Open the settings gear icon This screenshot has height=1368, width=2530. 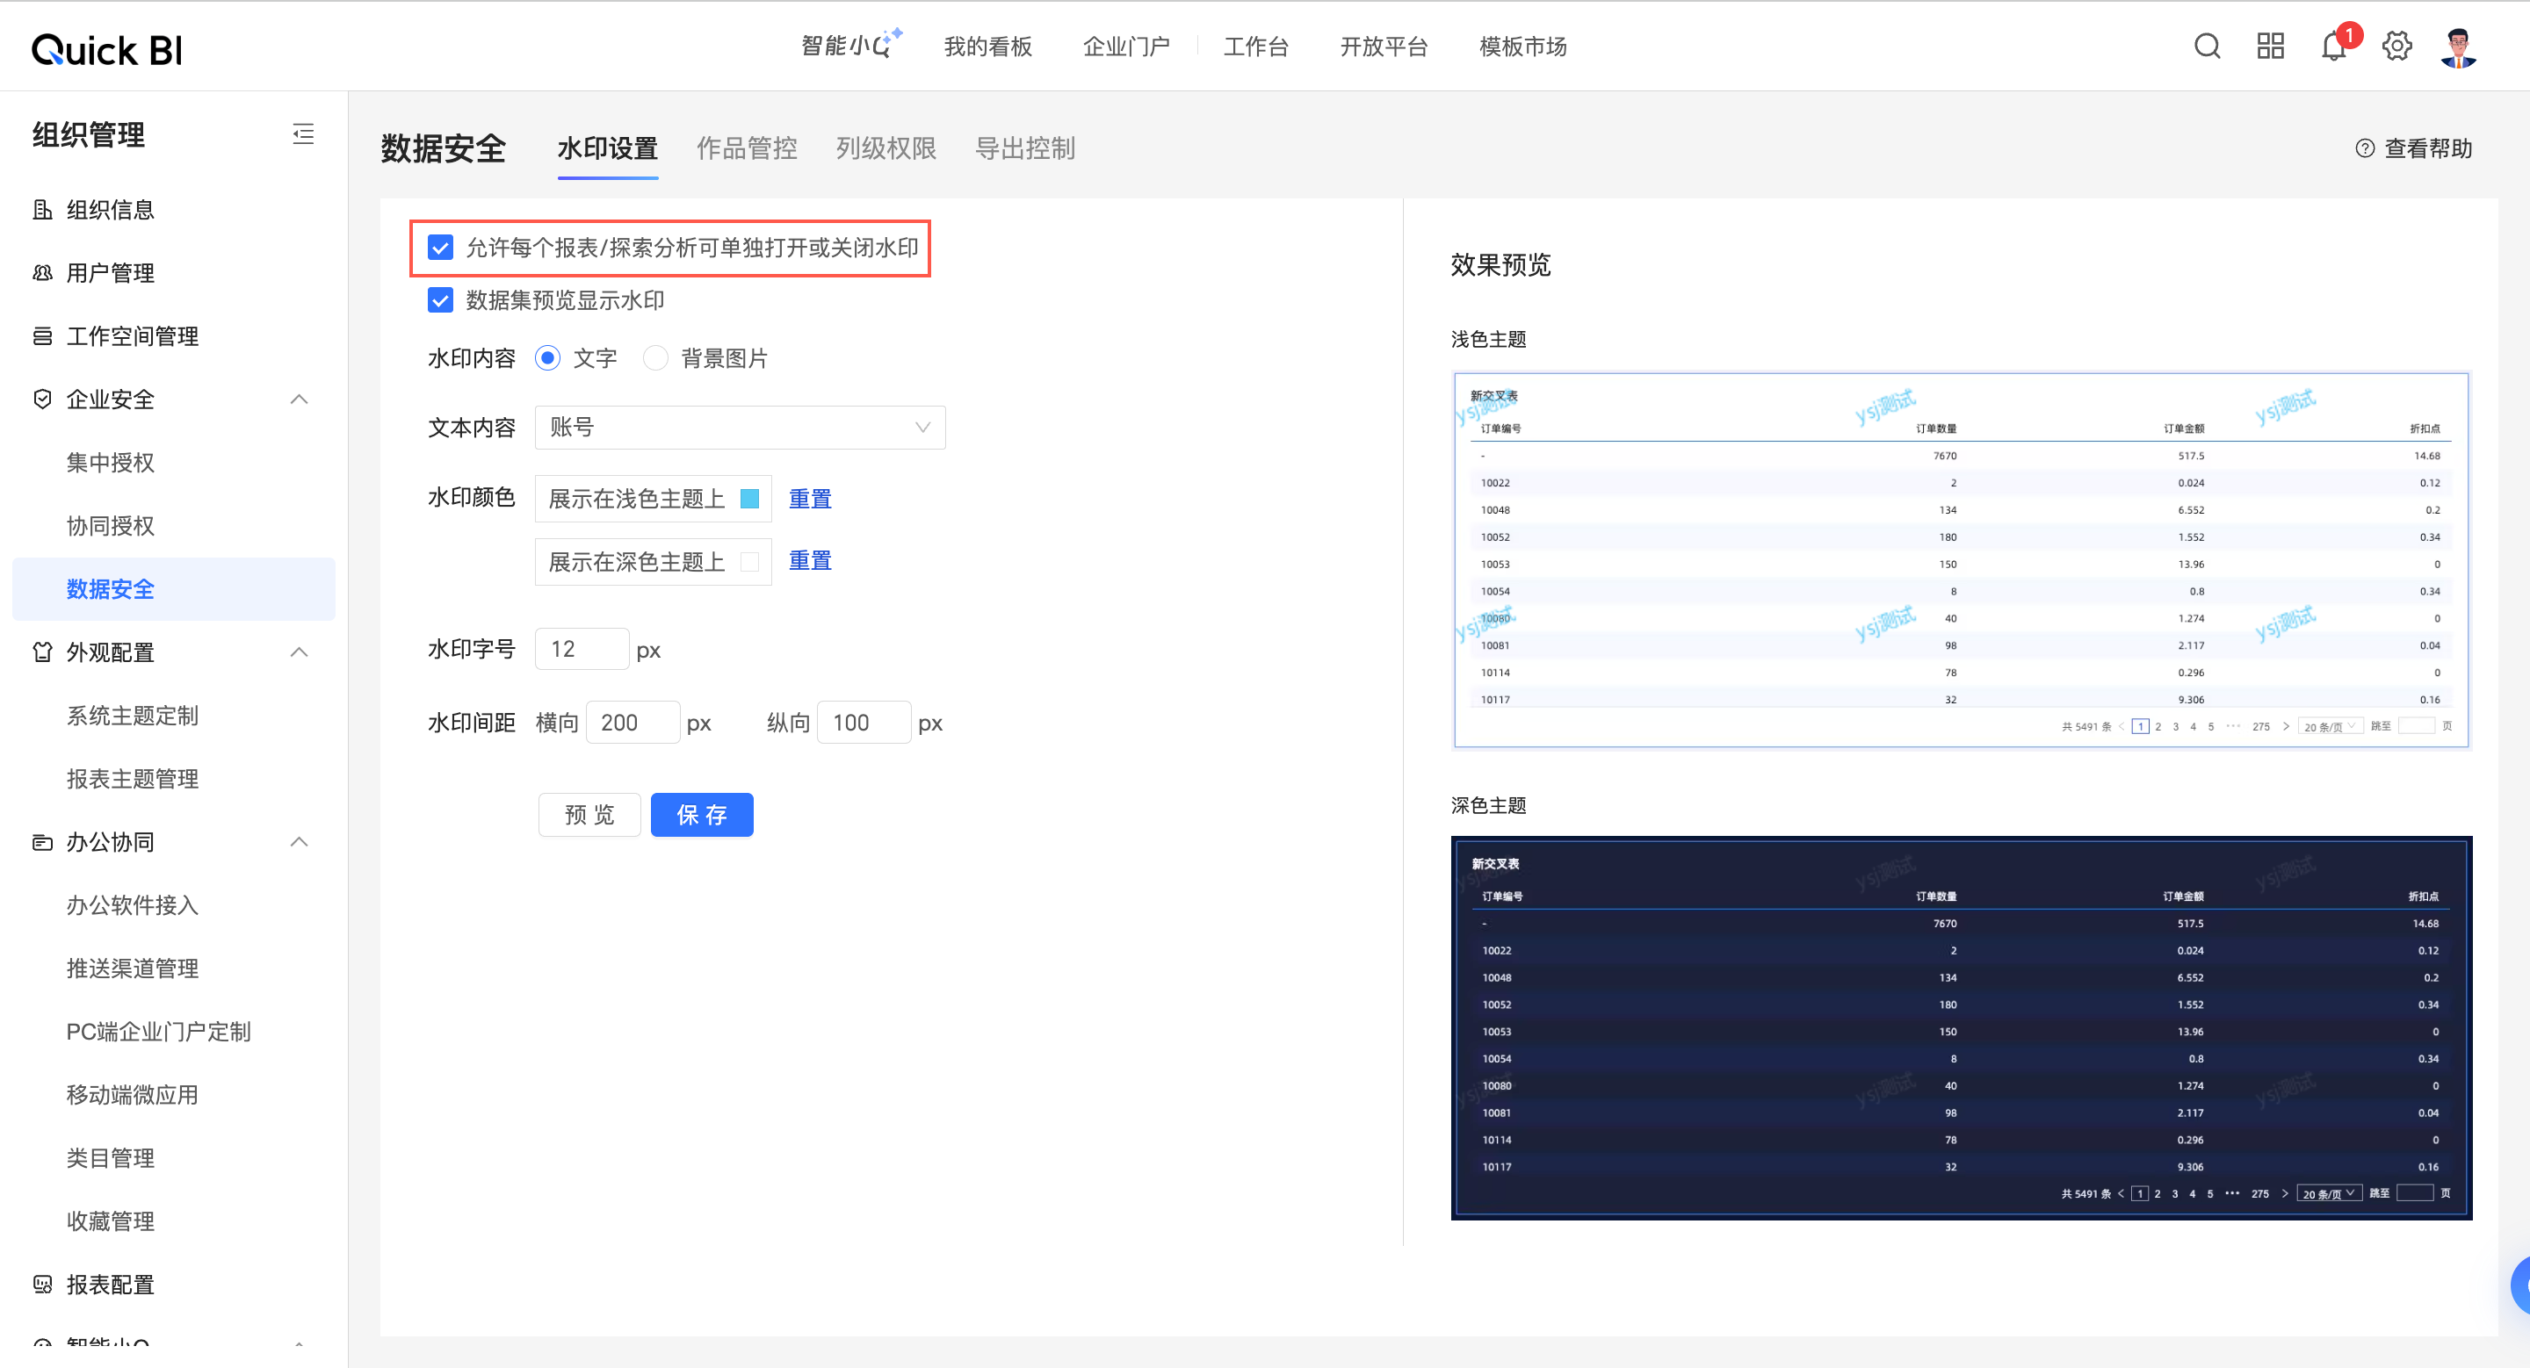(x=2396, y=47)
